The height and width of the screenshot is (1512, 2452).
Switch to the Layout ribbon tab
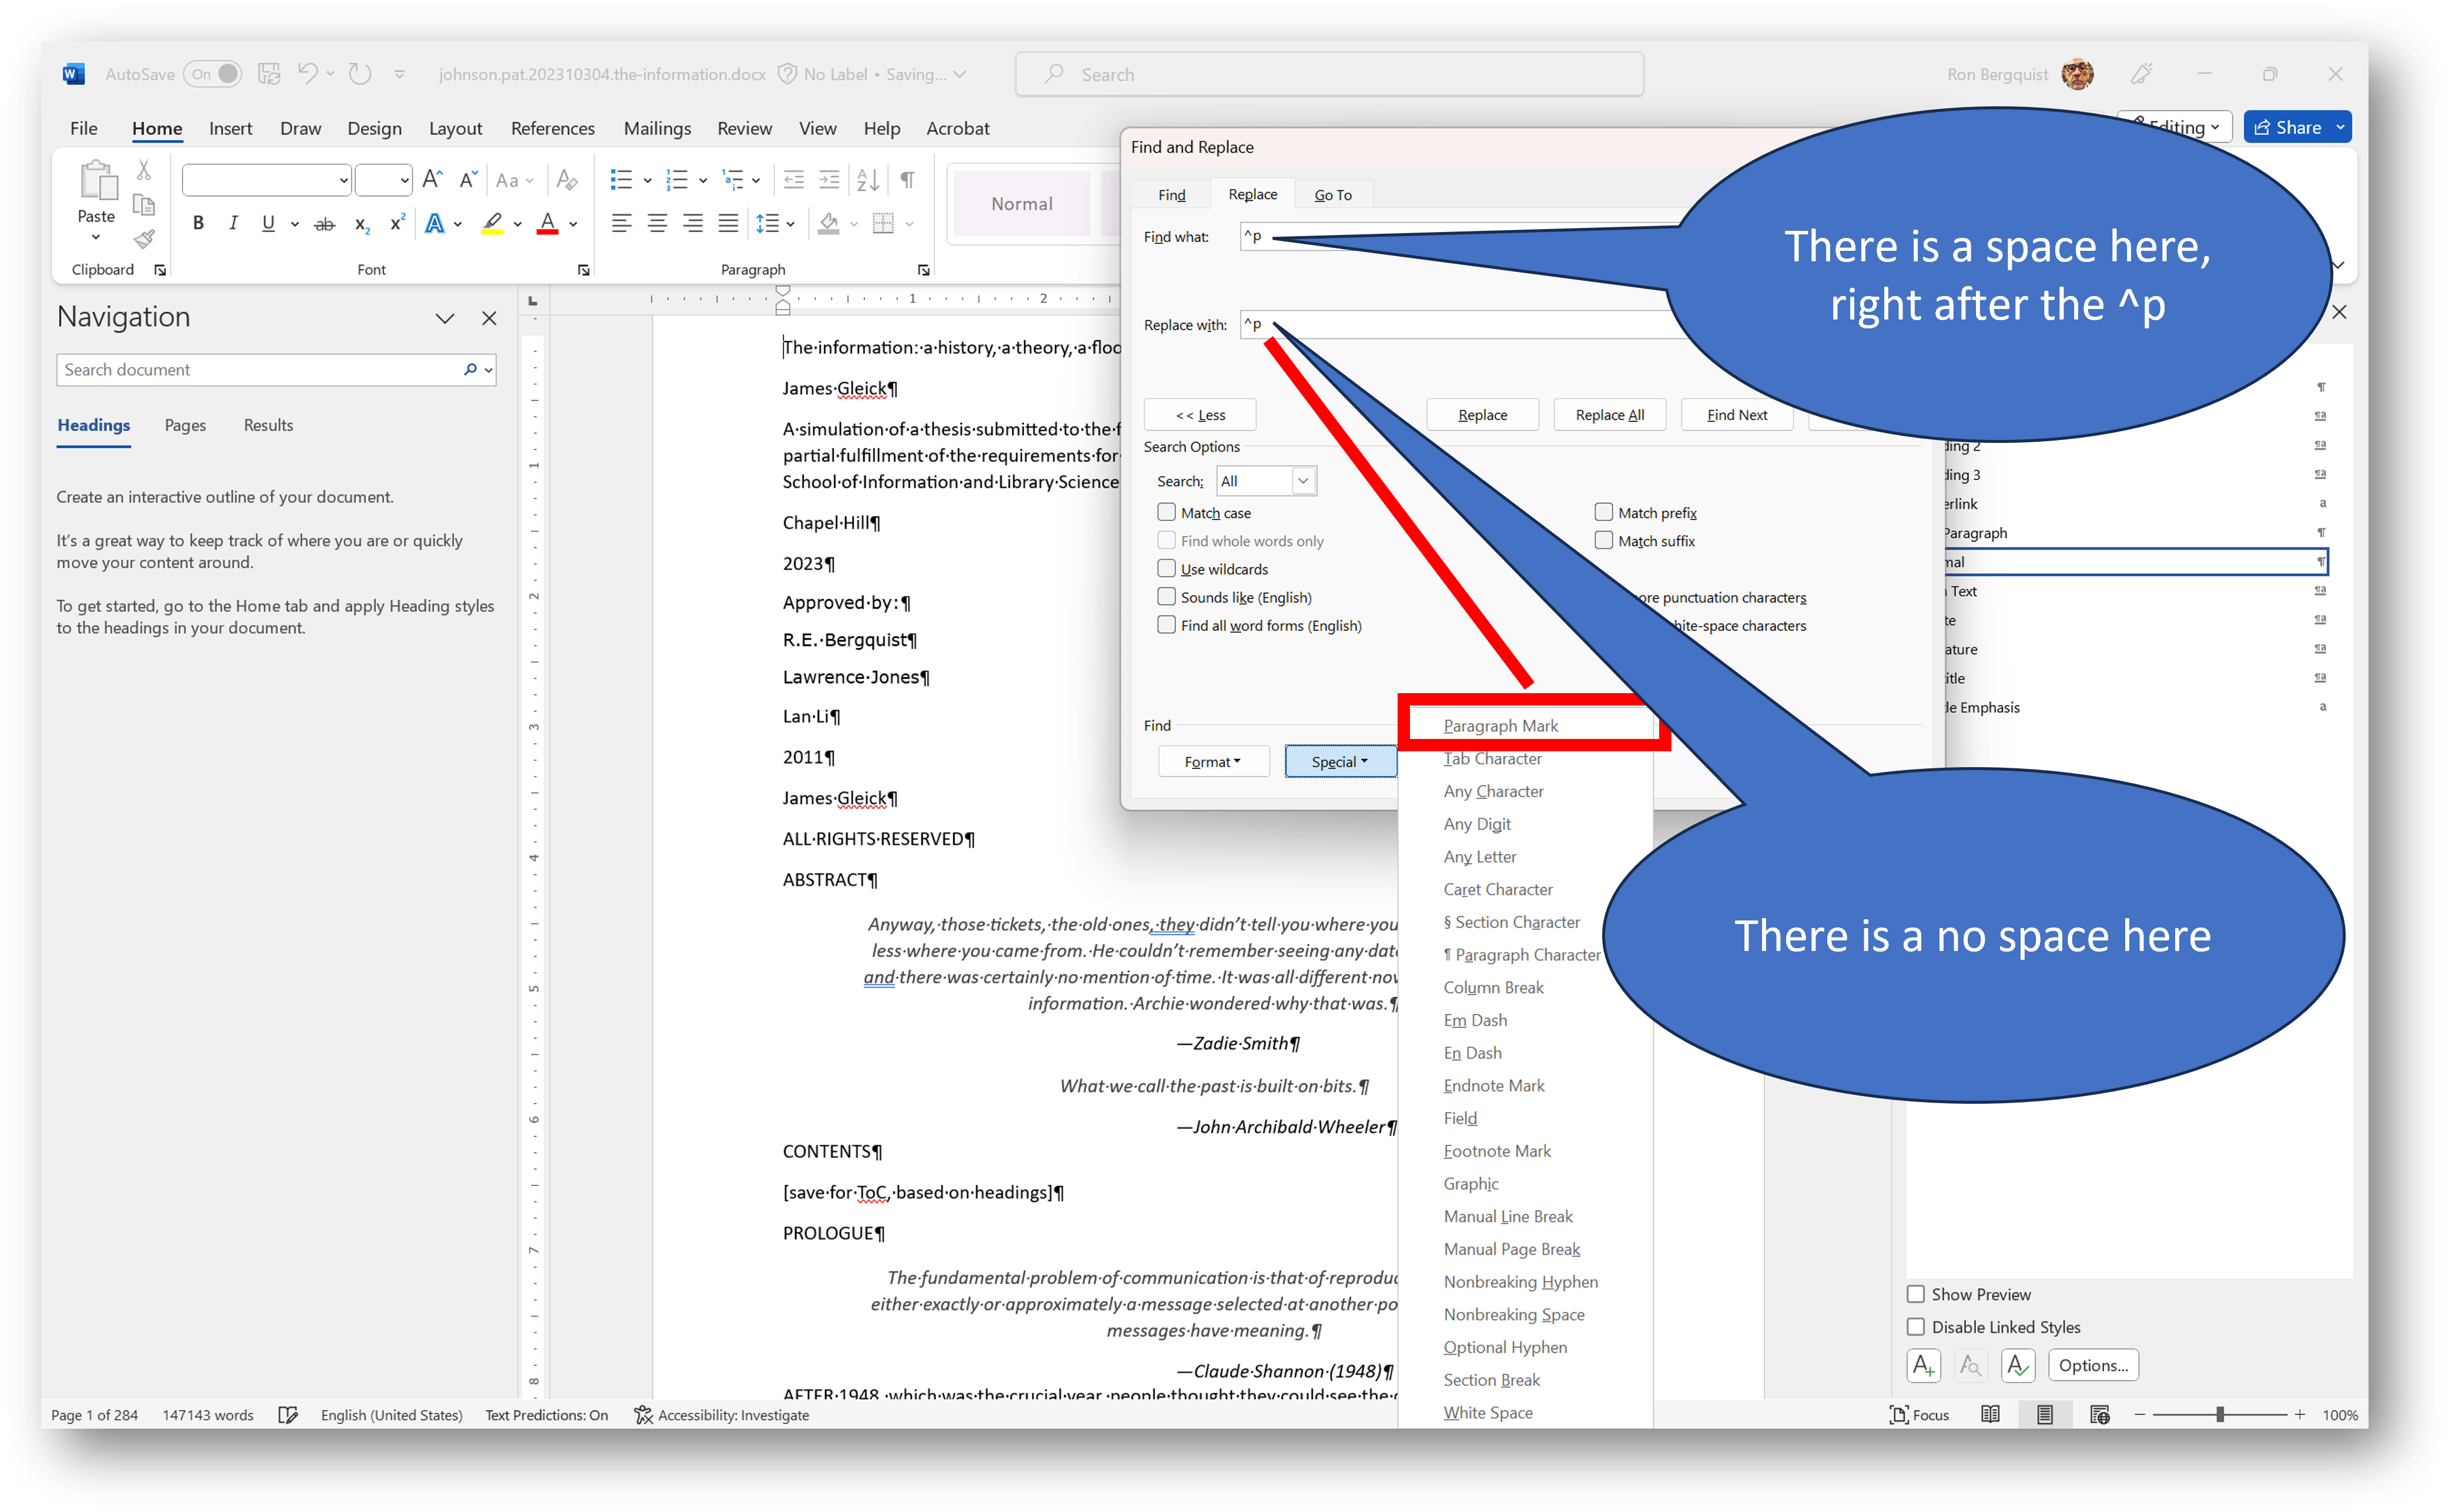[455, 128]
